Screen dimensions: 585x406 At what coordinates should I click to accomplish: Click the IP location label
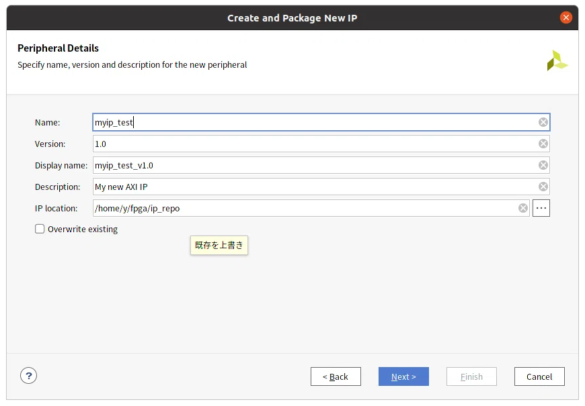(x=56, y=208)
